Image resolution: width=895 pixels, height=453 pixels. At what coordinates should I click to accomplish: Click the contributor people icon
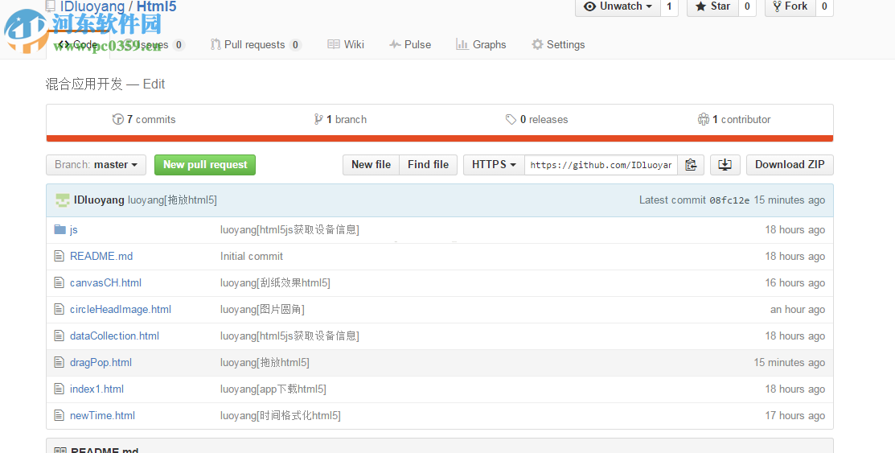tap(703, 119)
